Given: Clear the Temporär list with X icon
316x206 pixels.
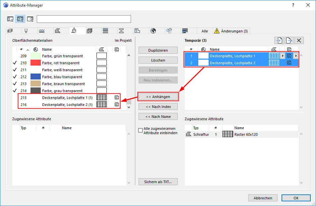Looking at the screenshot, I should (x=299, y=40).
